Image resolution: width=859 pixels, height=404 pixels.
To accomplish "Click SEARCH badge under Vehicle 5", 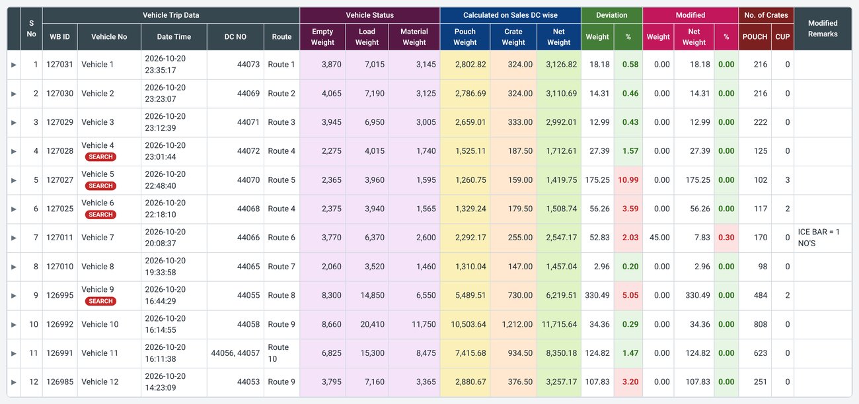I will (x=100, y=186).
